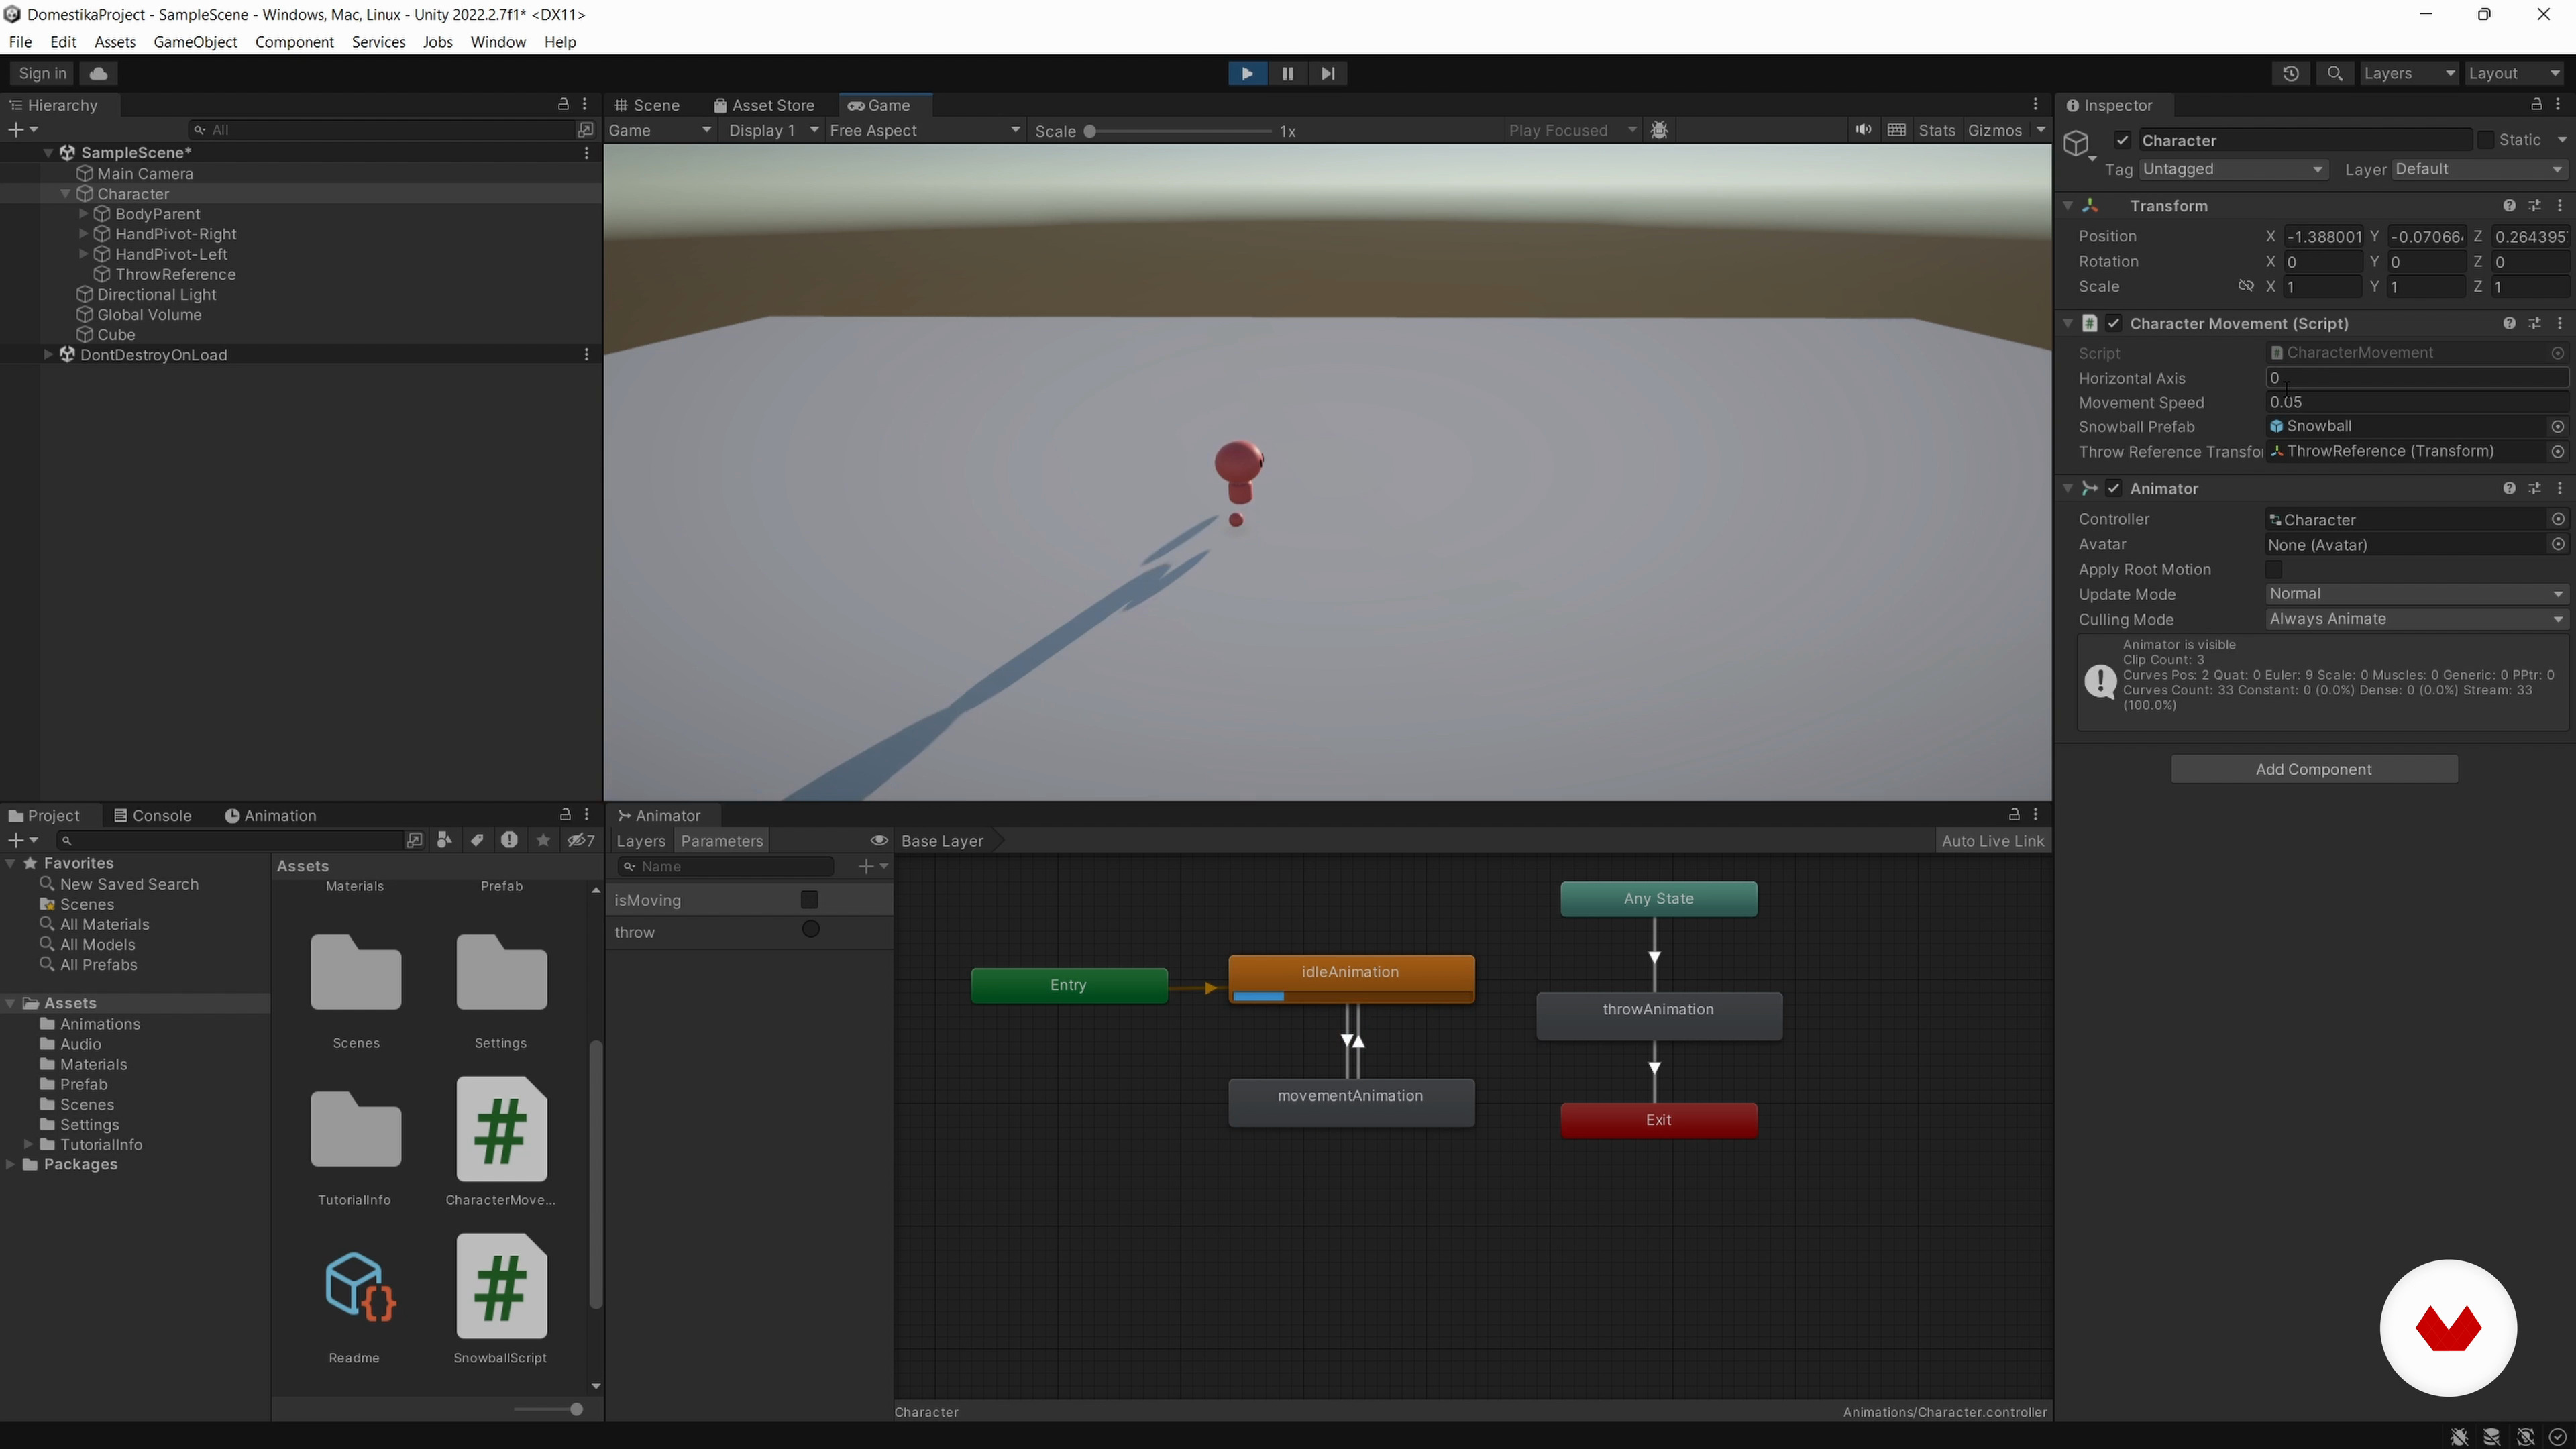
Task: Open the Culling Mode dropdown
Action: click(2416, 619)
